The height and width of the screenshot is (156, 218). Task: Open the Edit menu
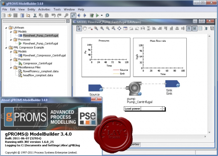tap(13, 9)
